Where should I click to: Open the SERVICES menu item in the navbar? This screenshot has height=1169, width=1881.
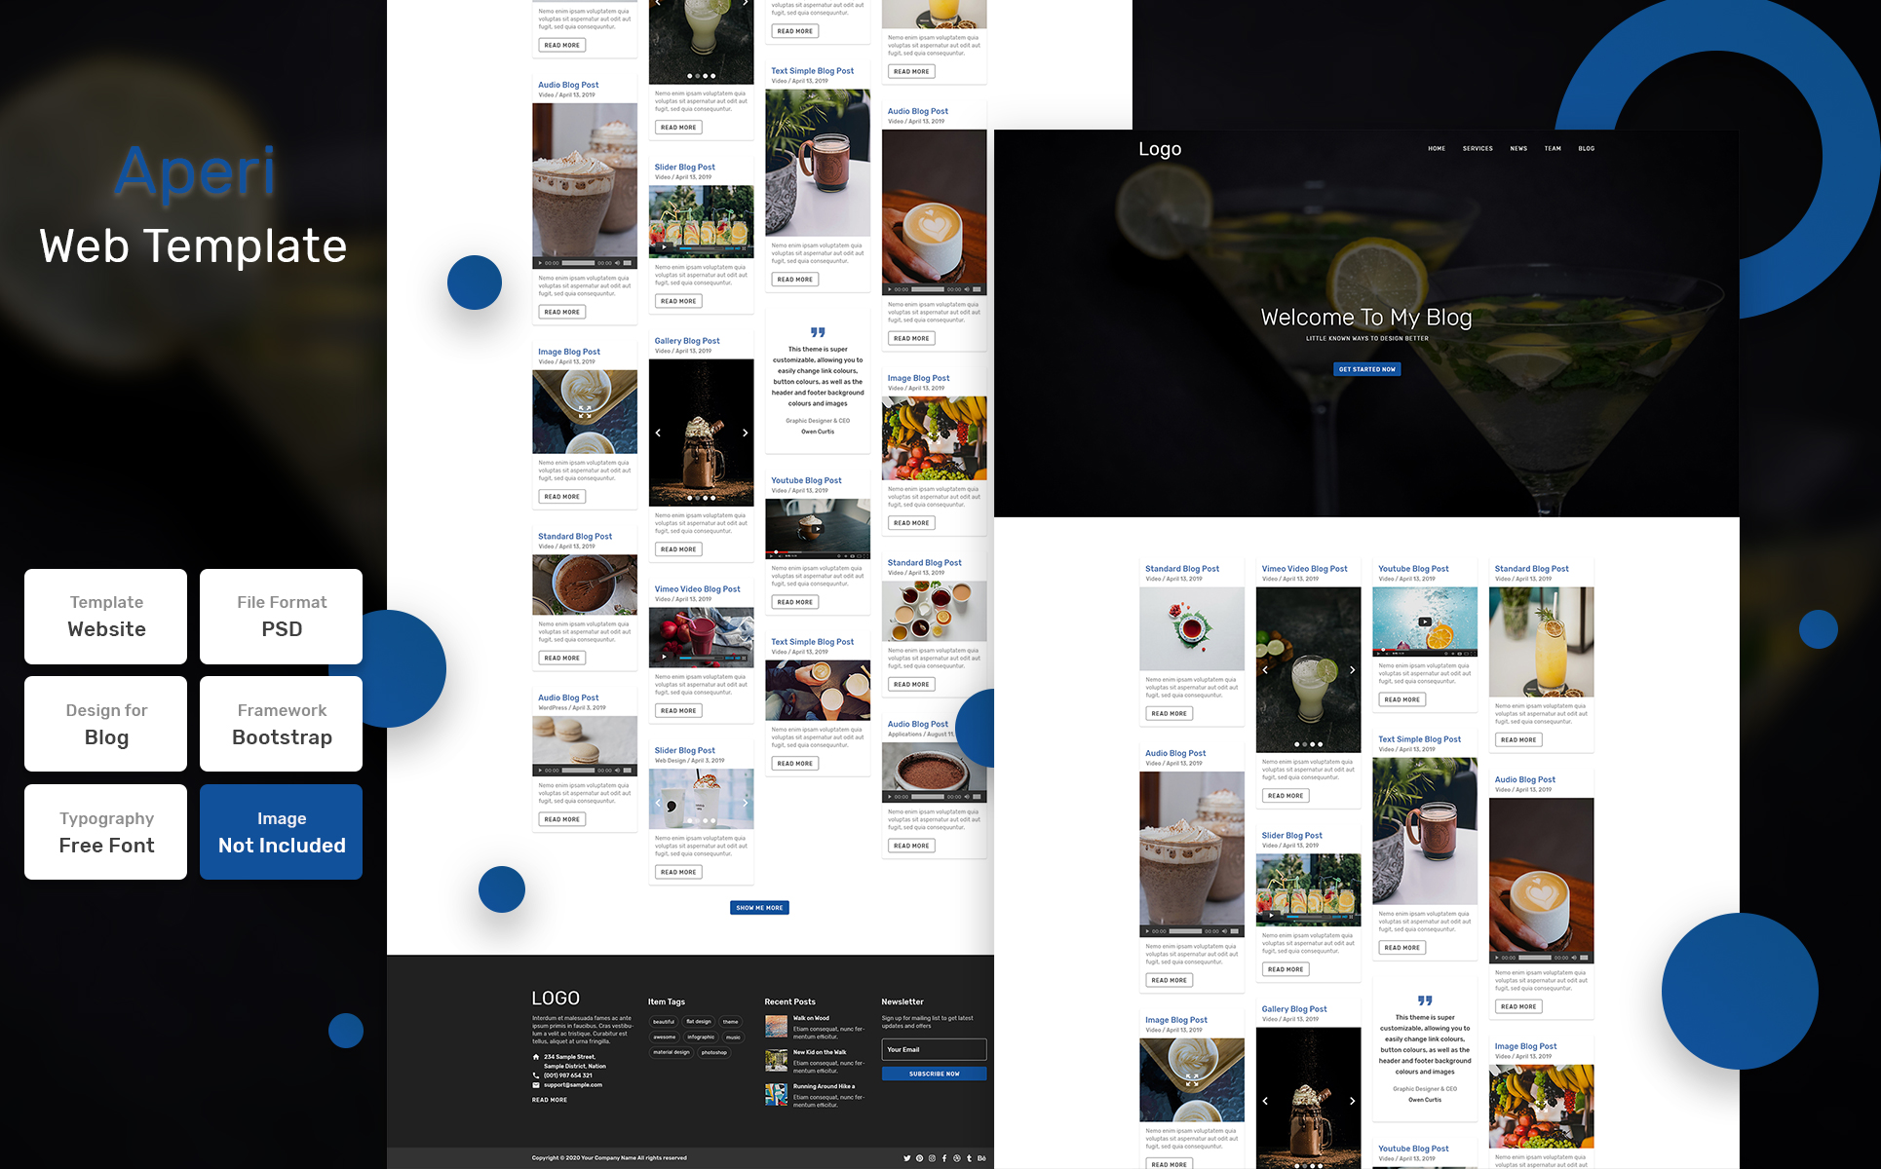[1478, 148]
